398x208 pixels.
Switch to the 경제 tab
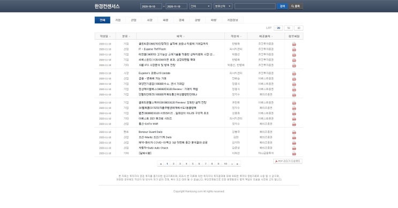click(x=182, y=20)
